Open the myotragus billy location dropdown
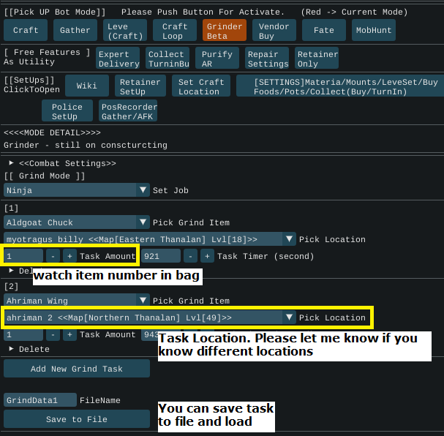The width and height of the screenshot is (444, 436). point(290,239)
